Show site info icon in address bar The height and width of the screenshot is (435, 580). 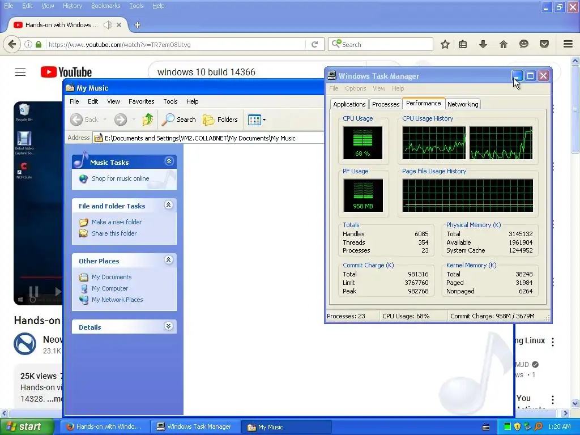(28, 44)
